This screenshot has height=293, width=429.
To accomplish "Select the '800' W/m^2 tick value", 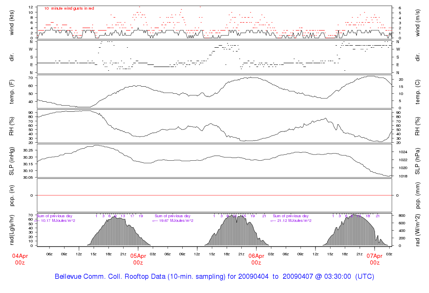I will (402, 216).
